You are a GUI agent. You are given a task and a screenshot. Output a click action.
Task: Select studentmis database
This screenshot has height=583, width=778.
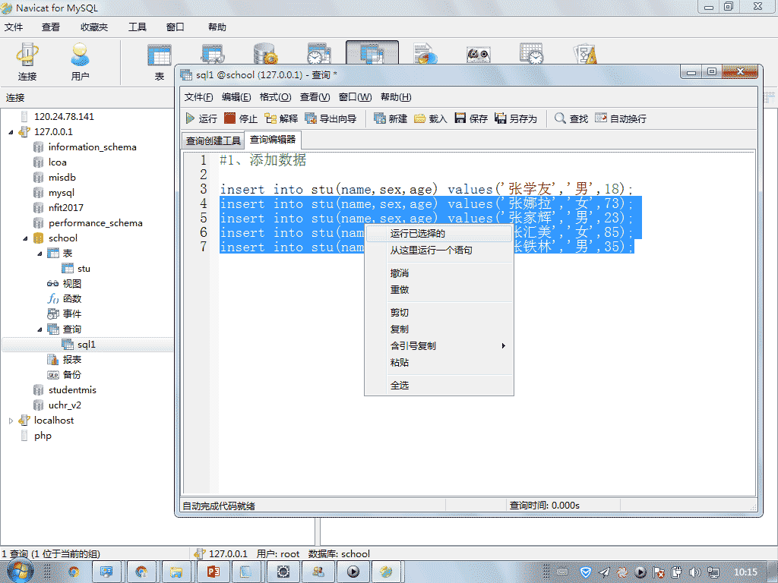coord(72,390)
